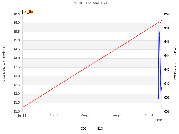Click the H2O Density (mmol/m3) axis title
Viewport: 179px width, 134px height.
175,63
